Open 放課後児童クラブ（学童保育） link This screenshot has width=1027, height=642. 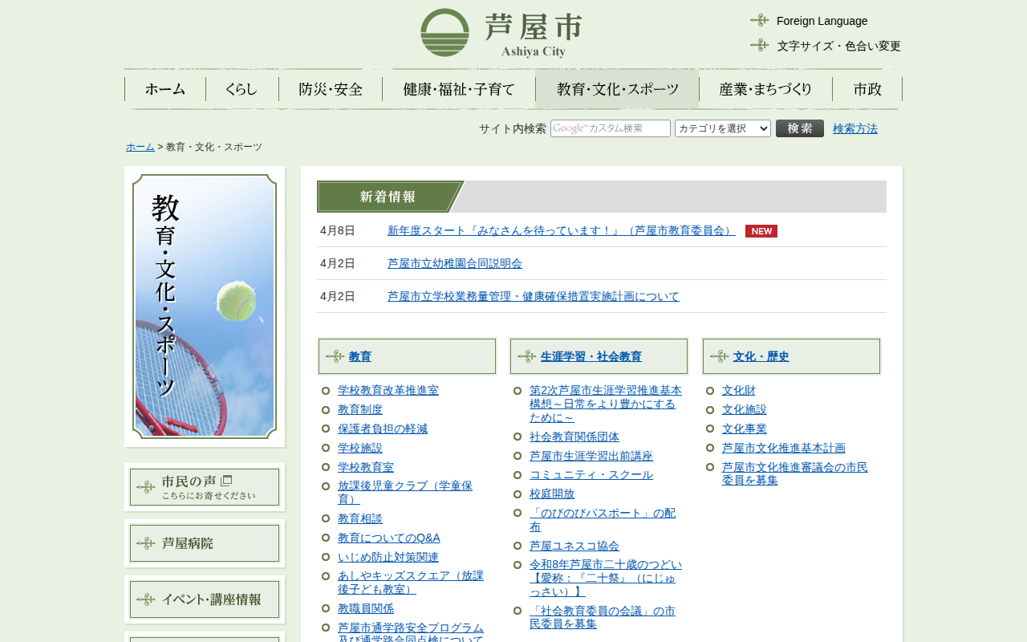(x=405, y=493)
